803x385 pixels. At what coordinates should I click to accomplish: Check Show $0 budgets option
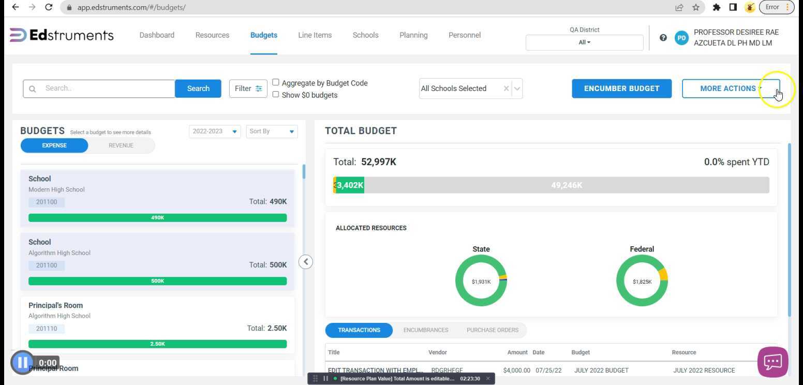pos(276,94)
